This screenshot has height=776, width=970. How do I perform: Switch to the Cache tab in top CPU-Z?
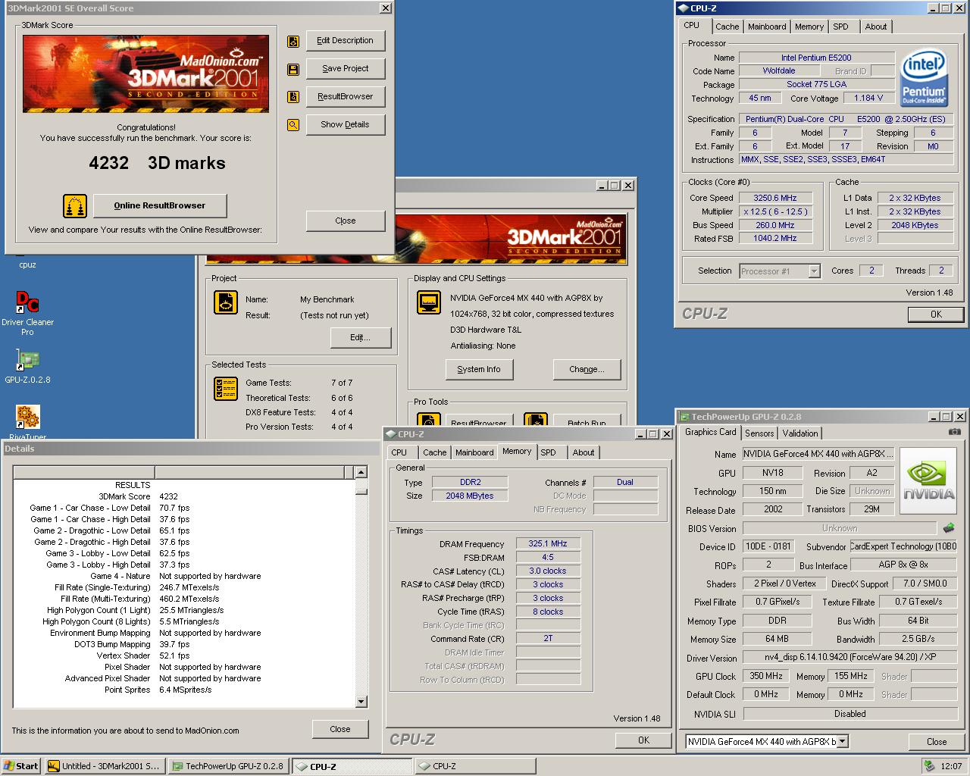point(727,27)
